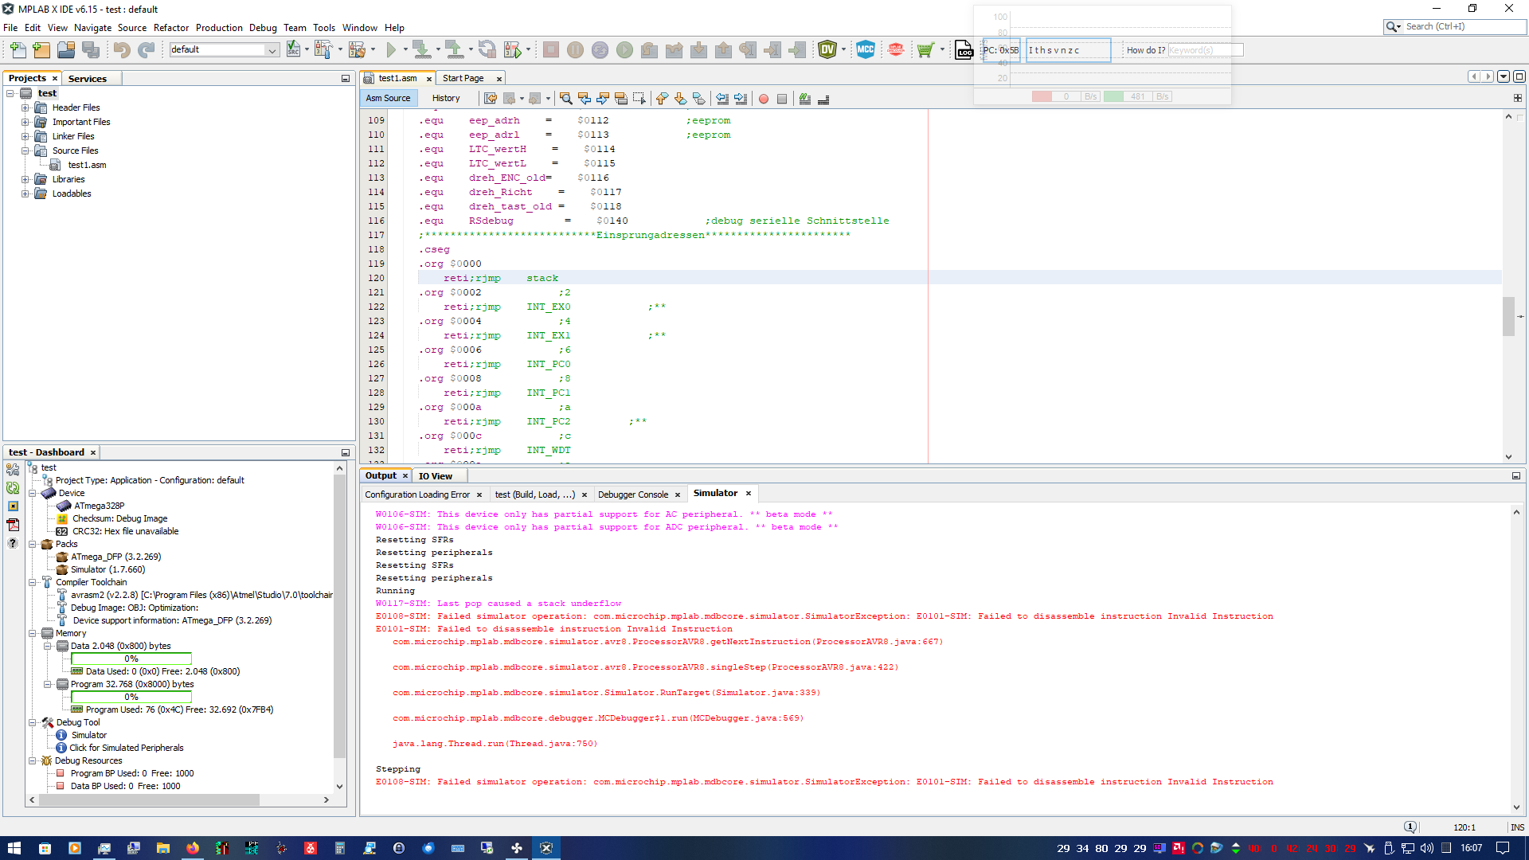Expand the Header Files folder
The width and height of the screenshot is (1529, 860).
tap(25, 107)
